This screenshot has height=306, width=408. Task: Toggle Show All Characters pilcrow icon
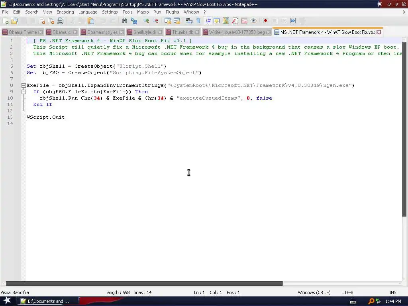coord(198,21)
